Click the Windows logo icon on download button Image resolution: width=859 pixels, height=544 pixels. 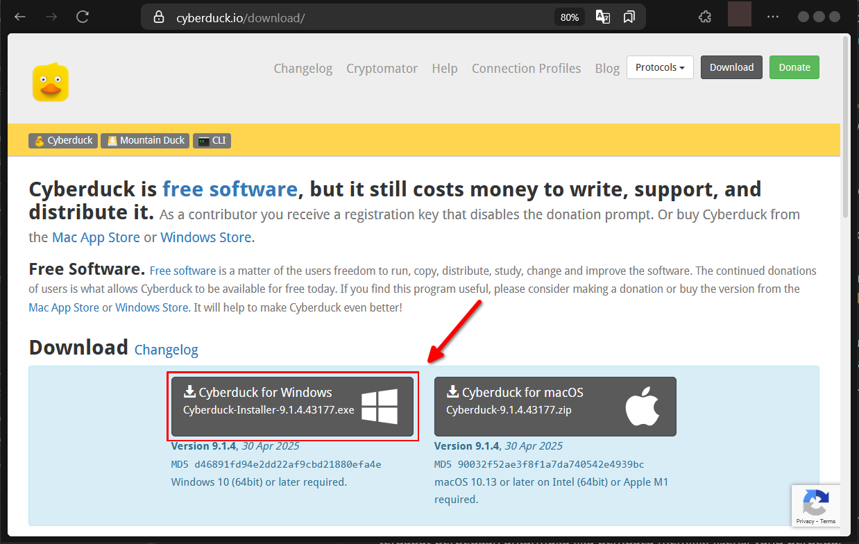(x=380, y=407)
